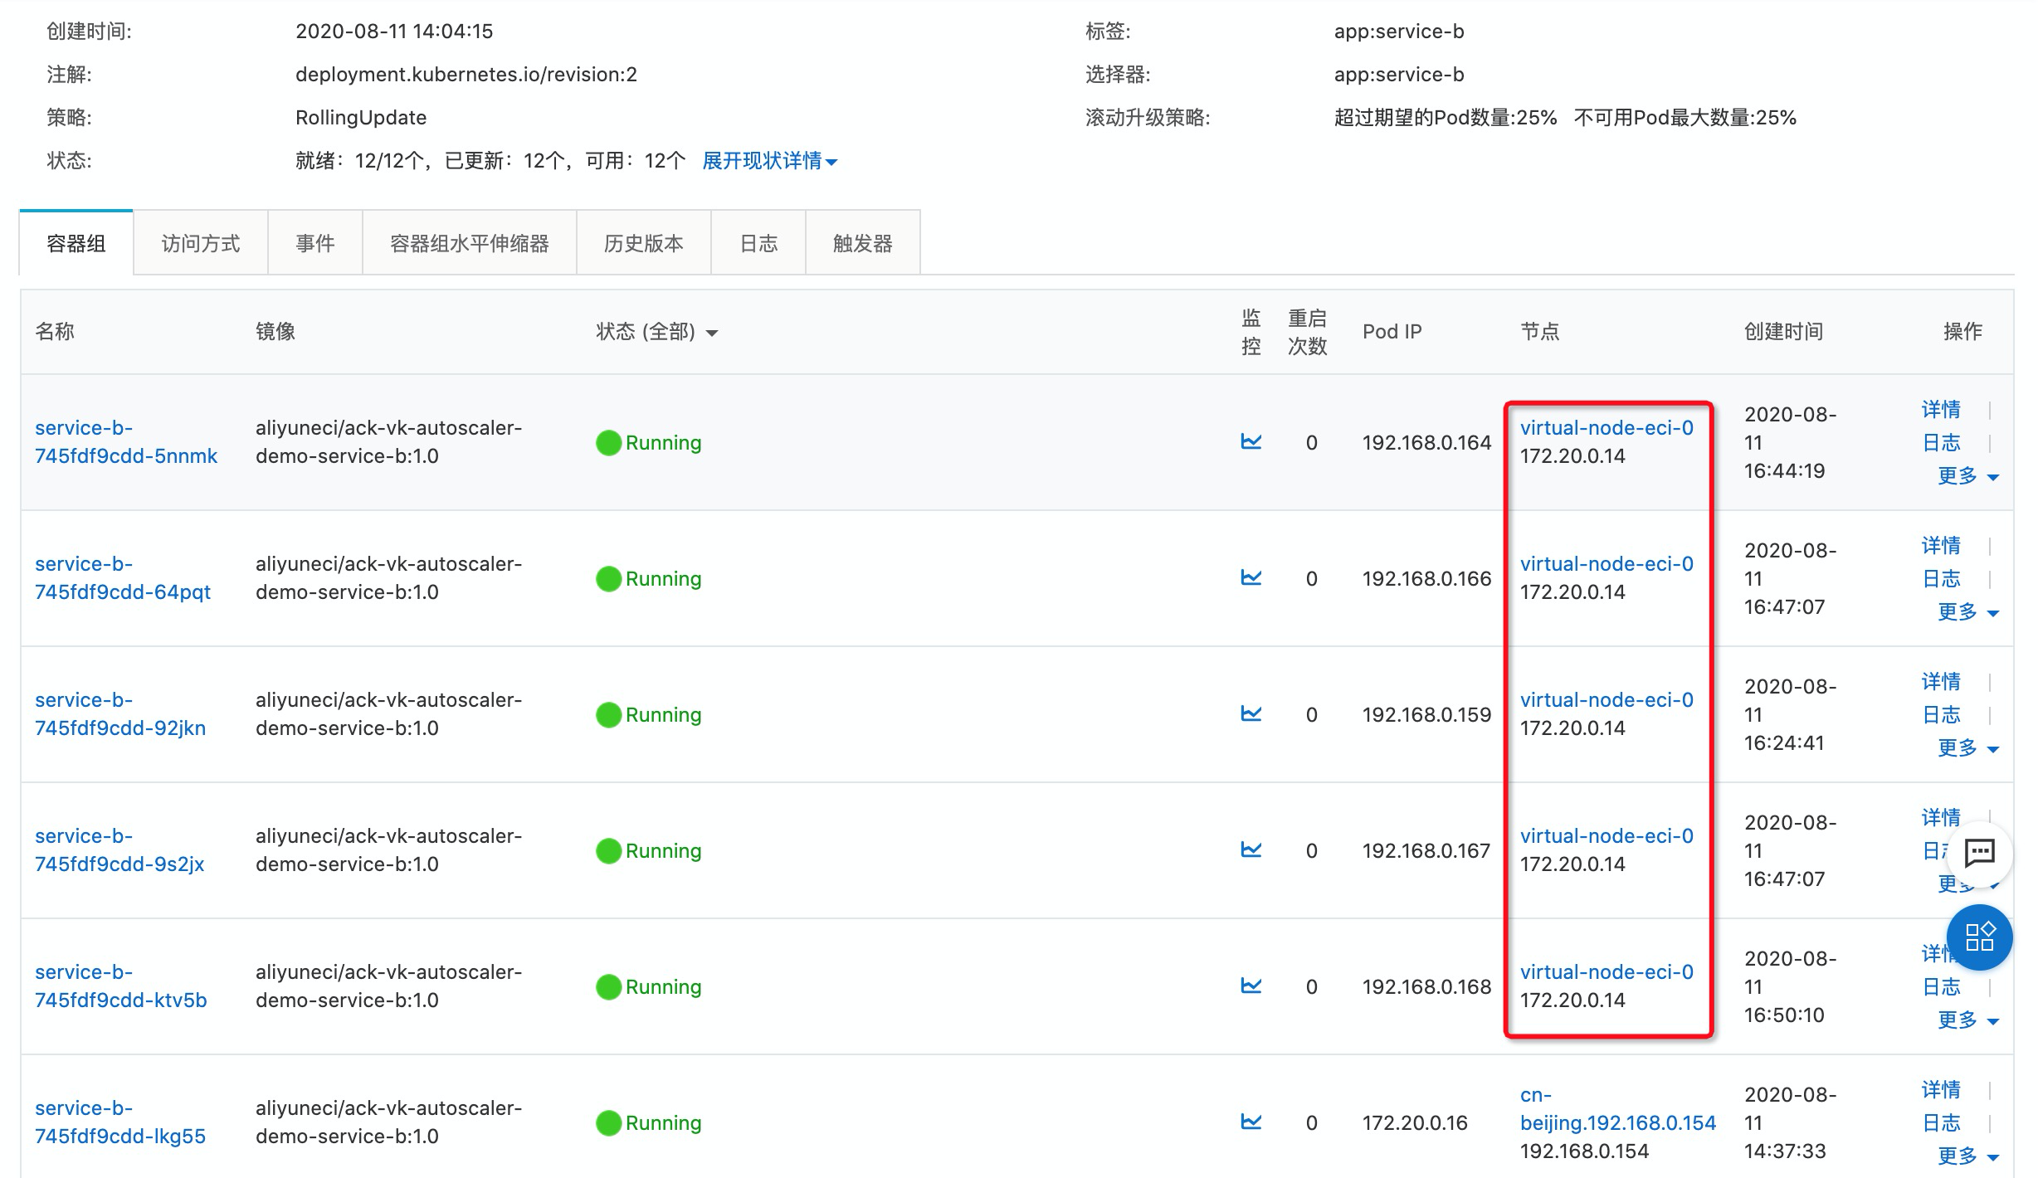Switch to the 日志 tab
The height and width of the screenshot is (1178, 2038).
(x=758, y=243)
